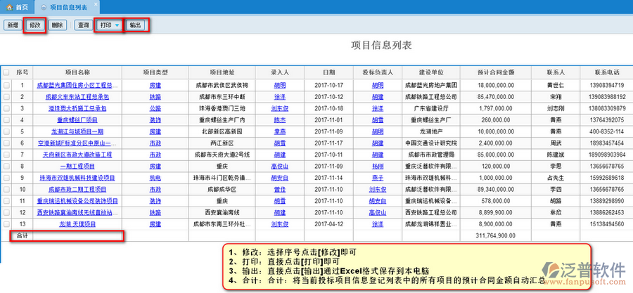This screenshot has width=633, height=293.
Task: Check the checkbox for row 1
Action: point(6,85)
